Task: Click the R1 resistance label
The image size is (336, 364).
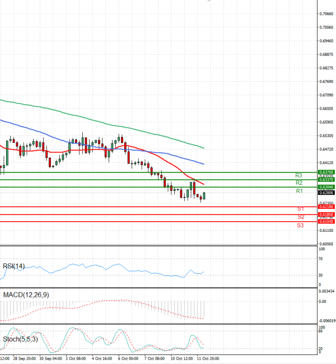Action: point(299,191)
